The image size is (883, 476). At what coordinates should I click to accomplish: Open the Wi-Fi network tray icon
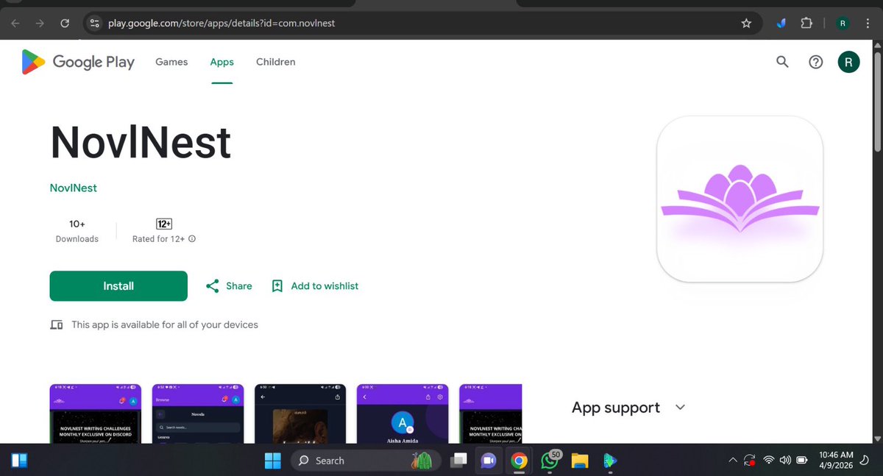click(769, 461)
